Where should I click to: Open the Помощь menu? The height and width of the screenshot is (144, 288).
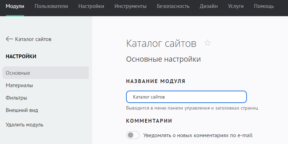pos(264,6)
